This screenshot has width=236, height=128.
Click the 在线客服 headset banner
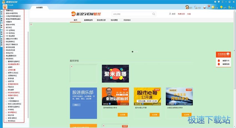pyautogui.click(x=223, y=55)
